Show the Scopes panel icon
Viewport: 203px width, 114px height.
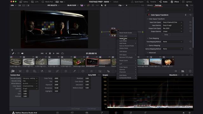(183, 71)
